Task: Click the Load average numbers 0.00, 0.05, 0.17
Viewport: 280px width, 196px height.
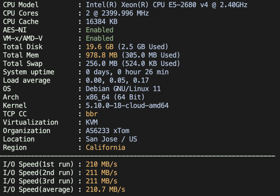Action: click(117, 81)
